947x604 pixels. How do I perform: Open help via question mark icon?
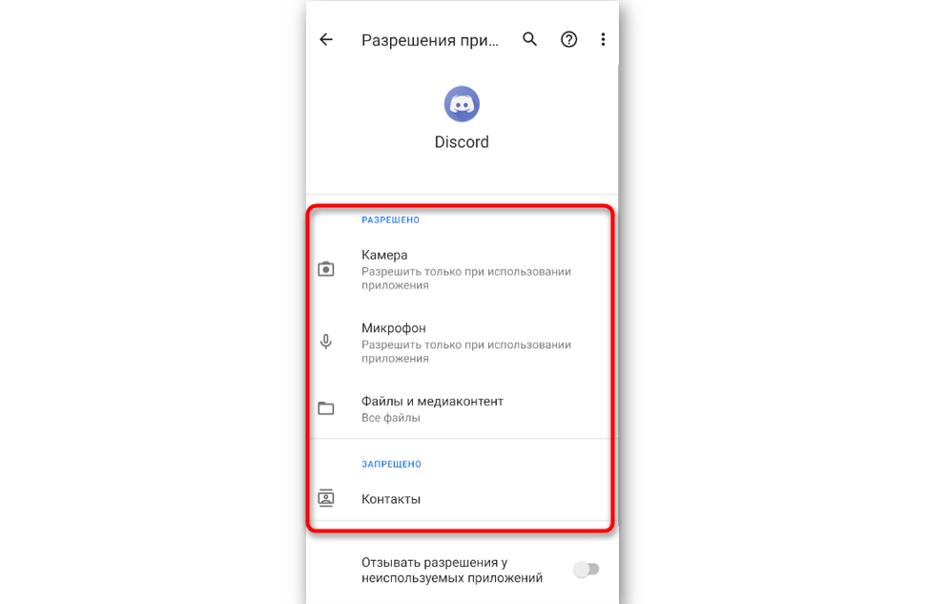pyautogui.click(x=569, y=40)
